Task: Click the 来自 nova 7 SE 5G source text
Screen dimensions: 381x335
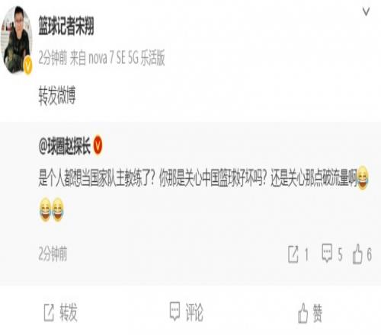Action: 117,58
